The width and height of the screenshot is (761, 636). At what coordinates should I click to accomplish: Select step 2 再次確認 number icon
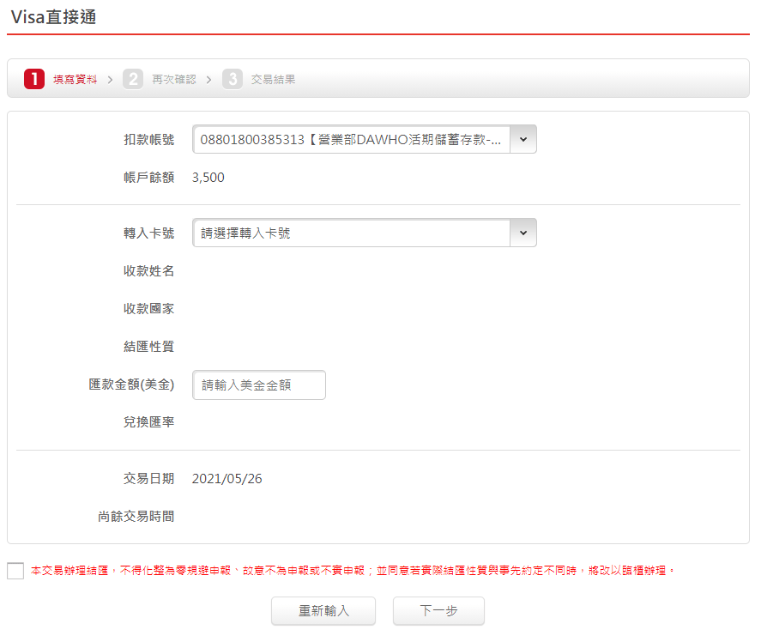click(133, 79)
